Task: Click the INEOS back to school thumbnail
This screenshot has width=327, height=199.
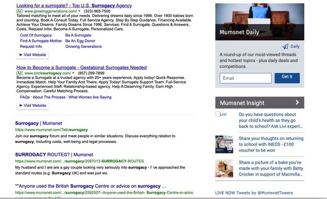Action: coord(224,144)
